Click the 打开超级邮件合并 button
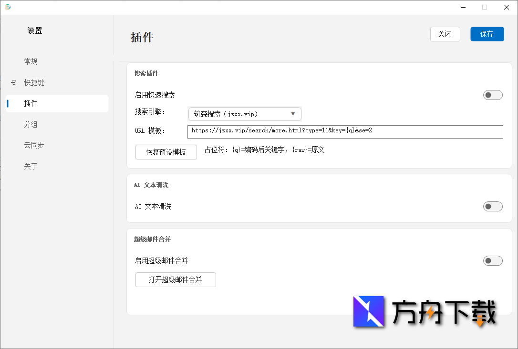518x349 pixels. point(176,279)
